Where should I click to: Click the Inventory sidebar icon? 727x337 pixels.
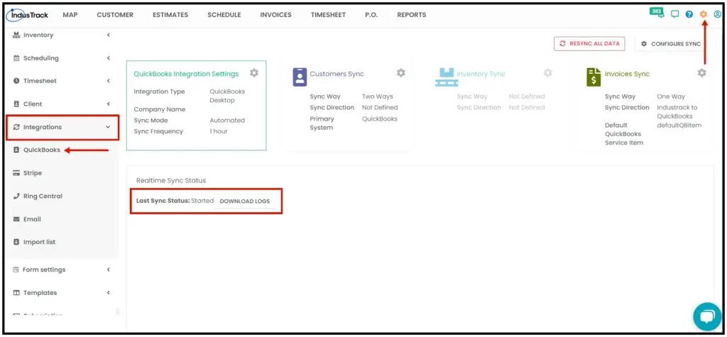click(x=16, y=35)
